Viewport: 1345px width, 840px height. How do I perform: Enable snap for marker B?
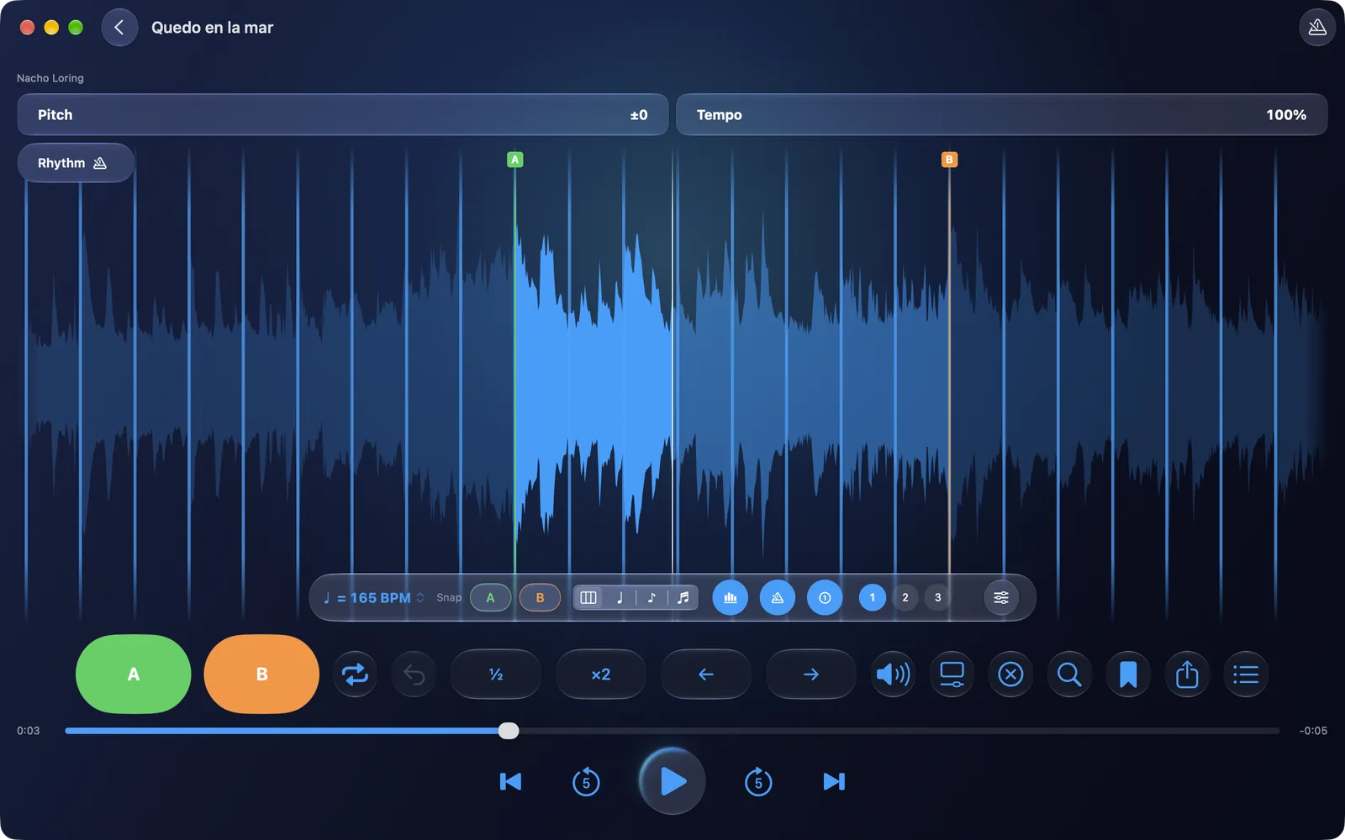pos(540,597)
